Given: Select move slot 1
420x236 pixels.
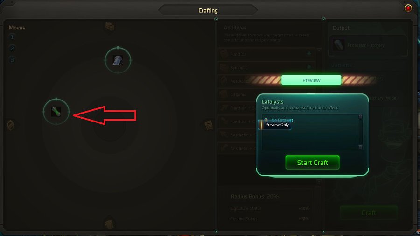Looking at the screenshot, I should pos(12,37).
